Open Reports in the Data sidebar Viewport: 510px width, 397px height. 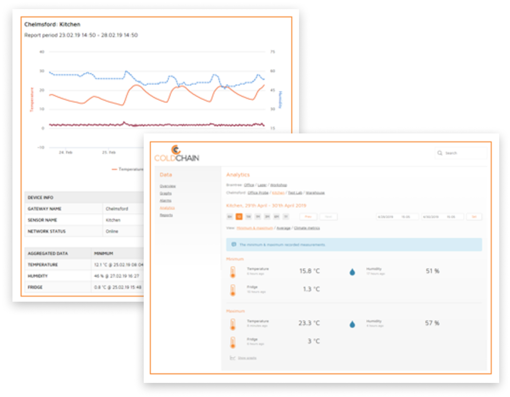[166, 215]
